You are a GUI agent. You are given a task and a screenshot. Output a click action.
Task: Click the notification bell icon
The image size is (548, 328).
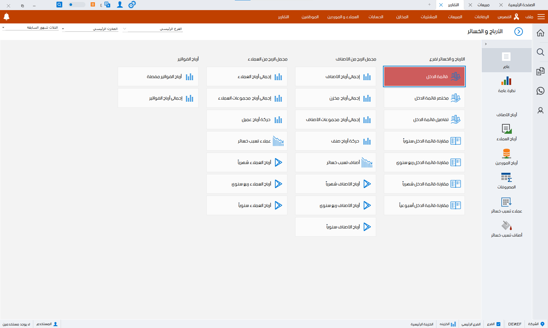click(x=7, y=17)
